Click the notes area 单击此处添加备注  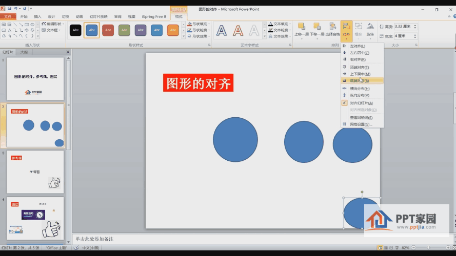click(94, 239)
